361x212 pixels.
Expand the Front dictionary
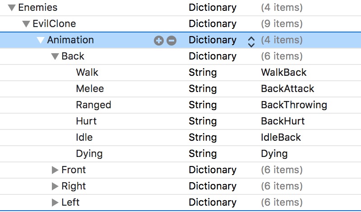click(x=55, y=170)
